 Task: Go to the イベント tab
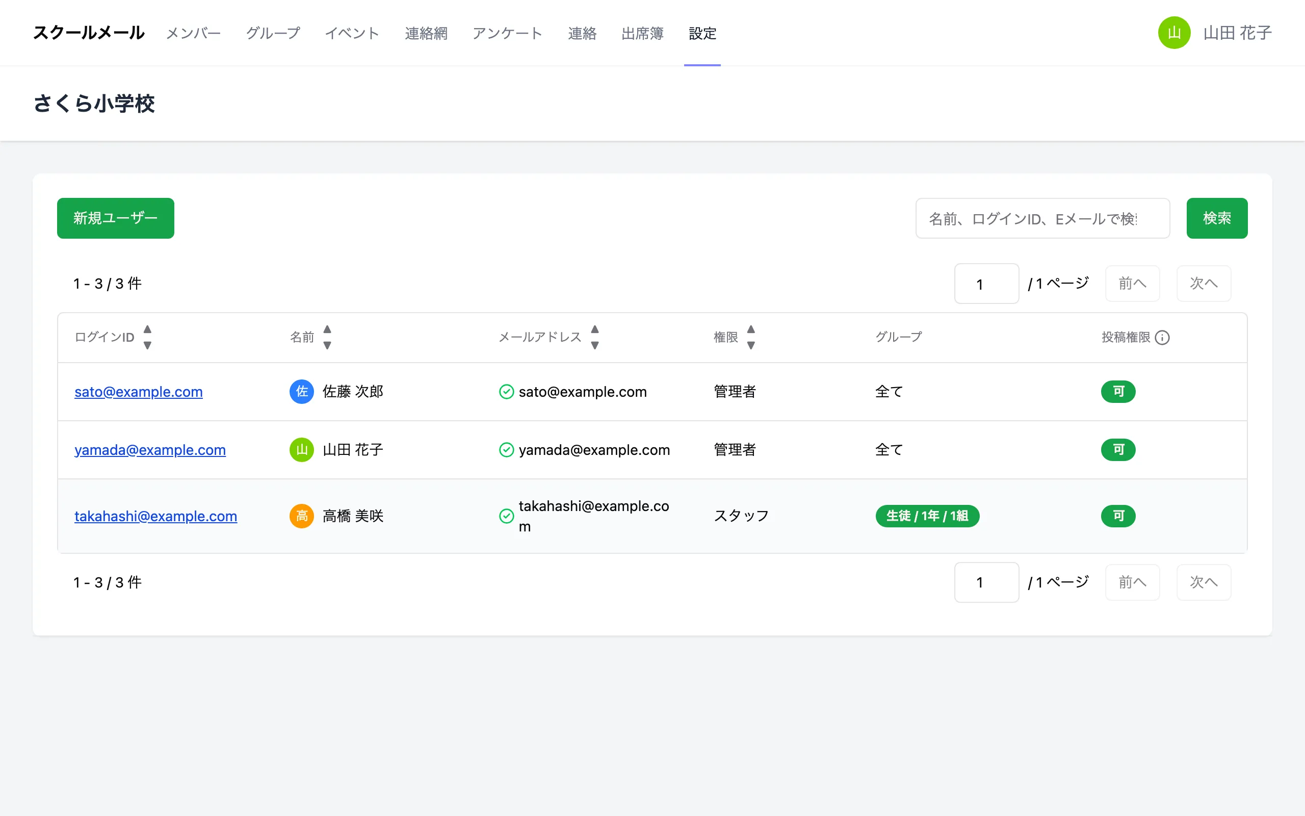coord(352,34)
